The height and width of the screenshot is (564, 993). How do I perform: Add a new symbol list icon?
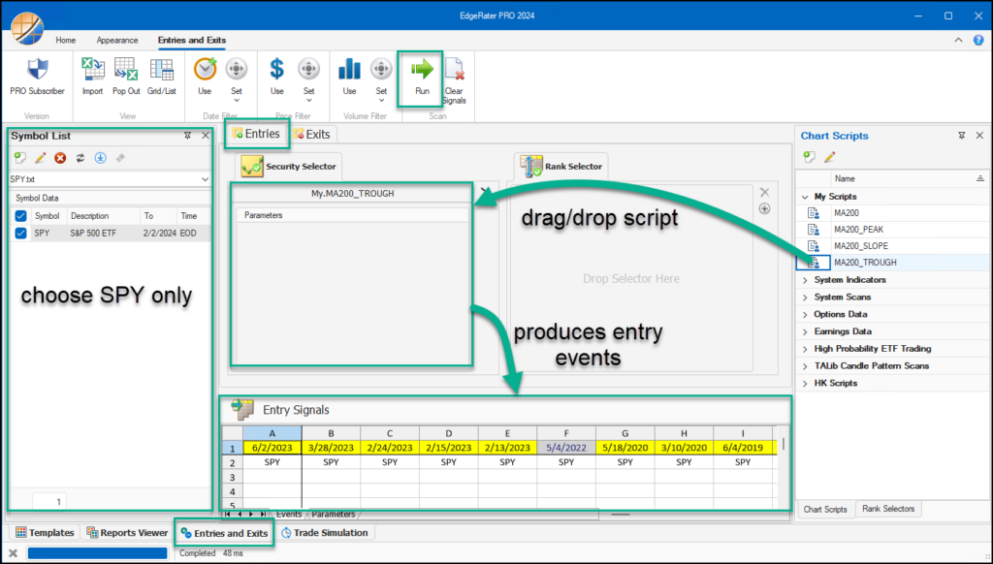(20, 158)
